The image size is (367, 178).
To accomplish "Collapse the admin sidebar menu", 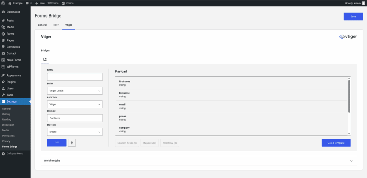I will point(14,153).
